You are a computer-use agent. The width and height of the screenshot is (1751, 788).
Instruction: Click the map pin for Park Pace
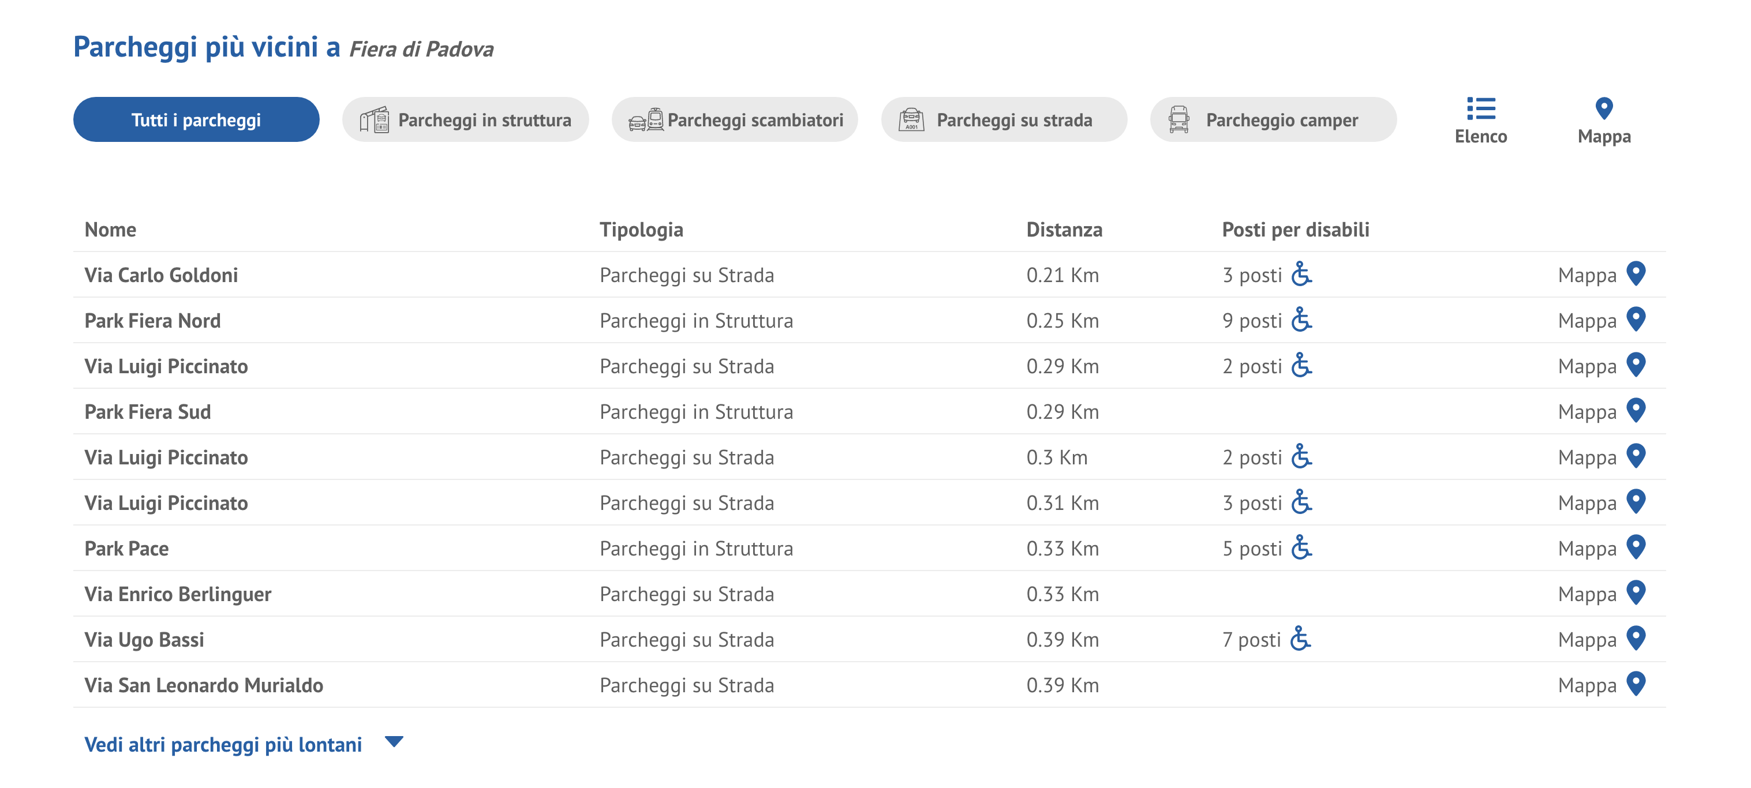1636,547
